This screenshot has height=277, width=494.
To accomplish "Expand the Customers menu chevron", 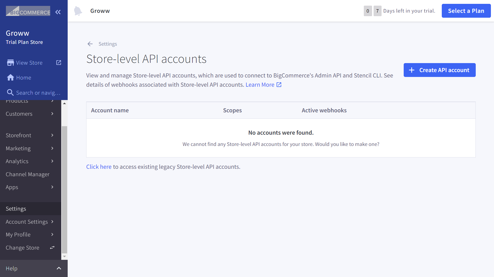I will 52,114.
